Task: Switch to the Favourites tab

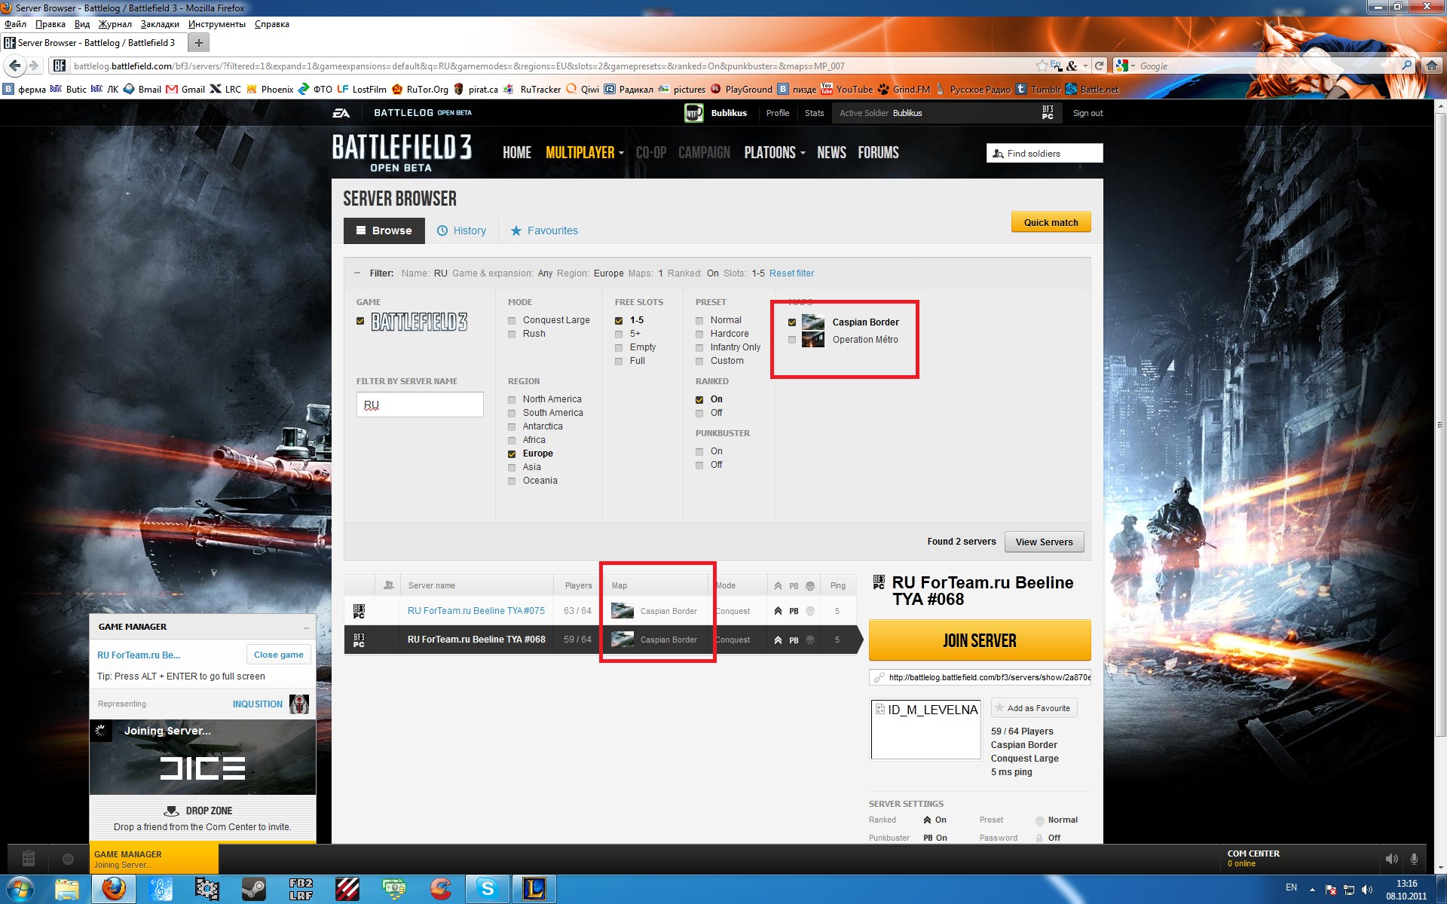Action: pyautogui.click(x=544, y=231)
